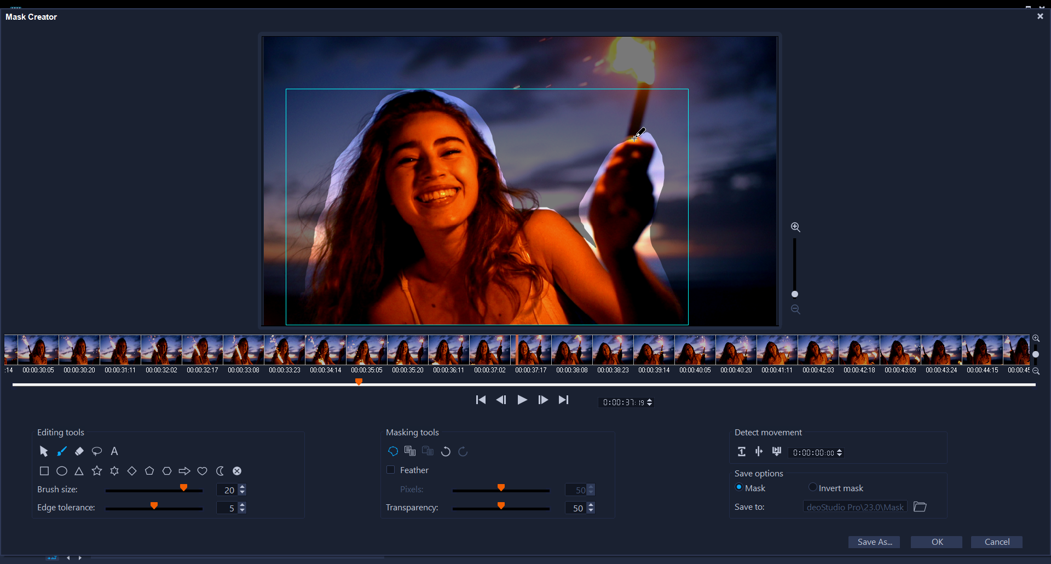1051x564 pixels.
Task: Choose the ellipse shape tool
Action: click(x=62, y=471)
